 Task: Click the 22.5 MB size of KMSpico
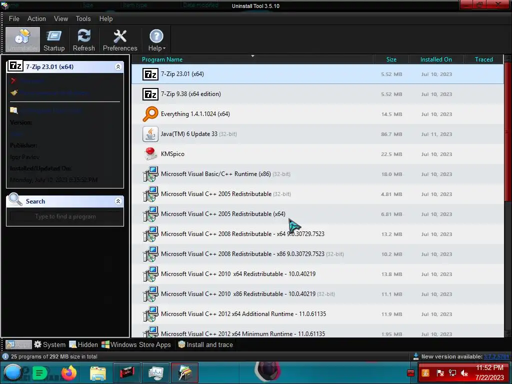click(x=391, y=154)
